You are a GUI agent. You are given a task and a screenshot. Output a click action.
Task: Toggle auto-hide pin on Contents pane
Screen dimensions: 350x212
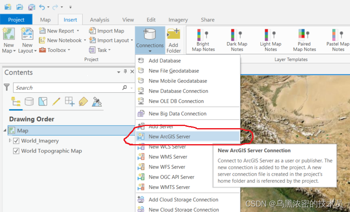click(125, 71)
